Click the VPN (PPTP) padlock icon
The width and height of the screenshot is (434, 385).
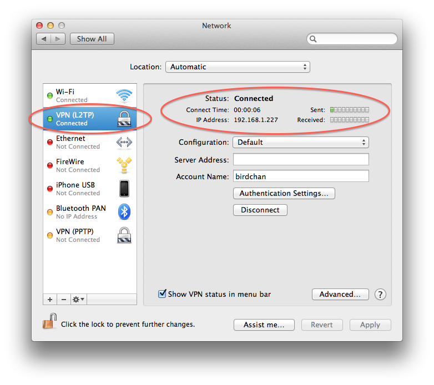(x=124, y=235)
